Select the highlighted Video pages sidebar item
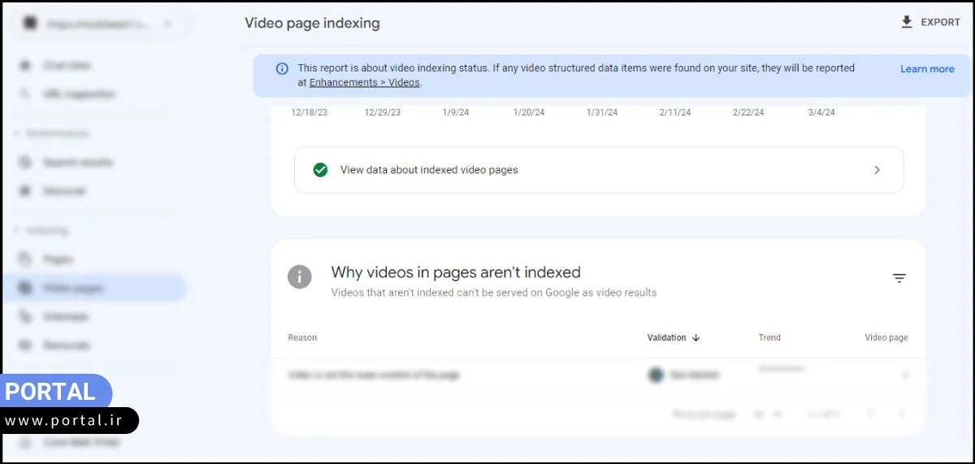975x464 pixels. pyautogui.click(x=93, y=288)
